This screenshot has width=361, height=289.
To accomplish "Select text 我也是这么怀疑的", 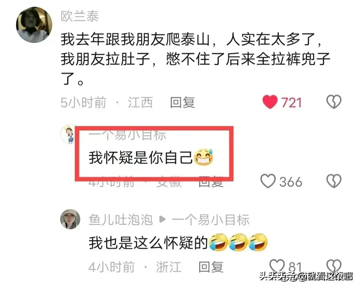I will (x=148, y=243).
